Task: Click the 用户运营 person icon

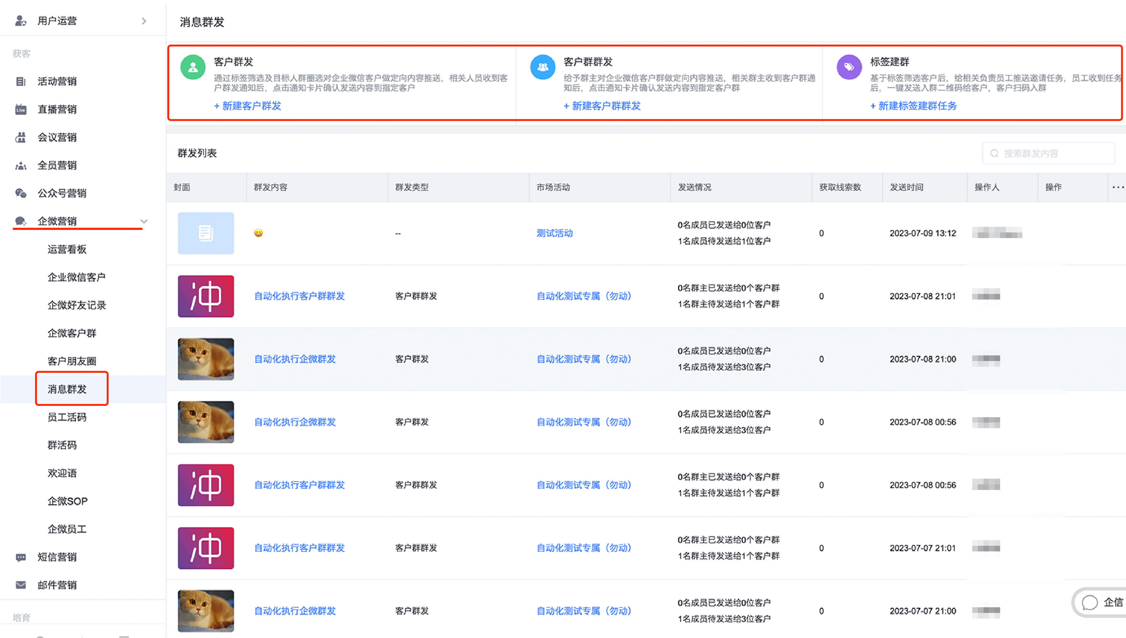Action: 21,21
